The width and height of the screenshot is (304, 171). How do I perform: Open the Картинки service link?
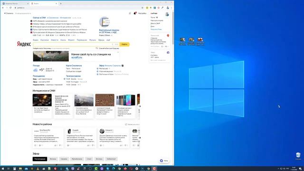click(x=45, y=40)
